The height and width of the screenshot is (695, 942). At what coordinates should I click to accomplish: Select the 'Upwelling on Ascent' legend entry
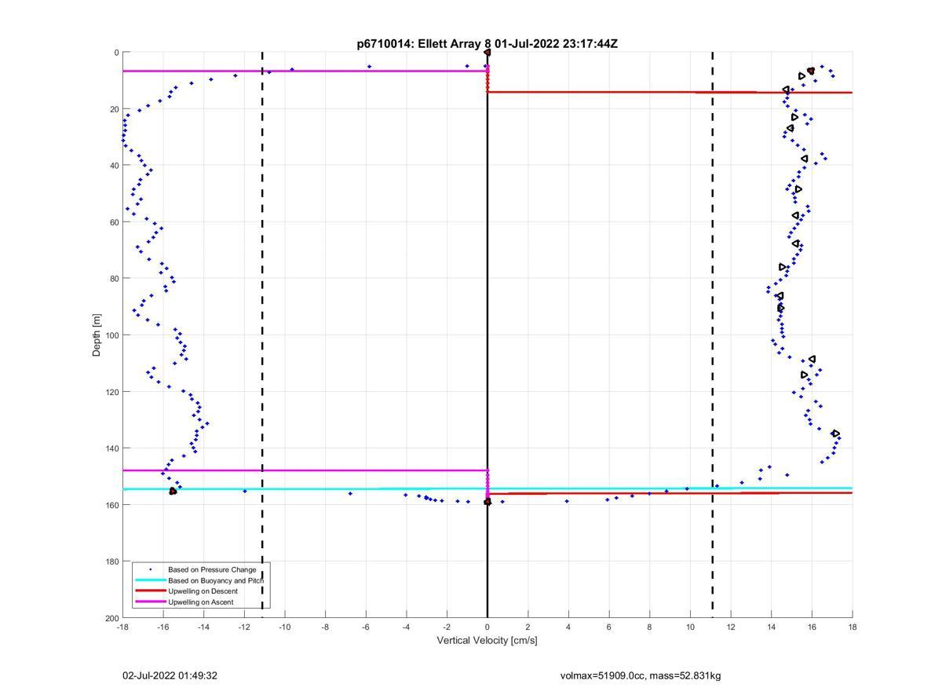click(200, 602)
